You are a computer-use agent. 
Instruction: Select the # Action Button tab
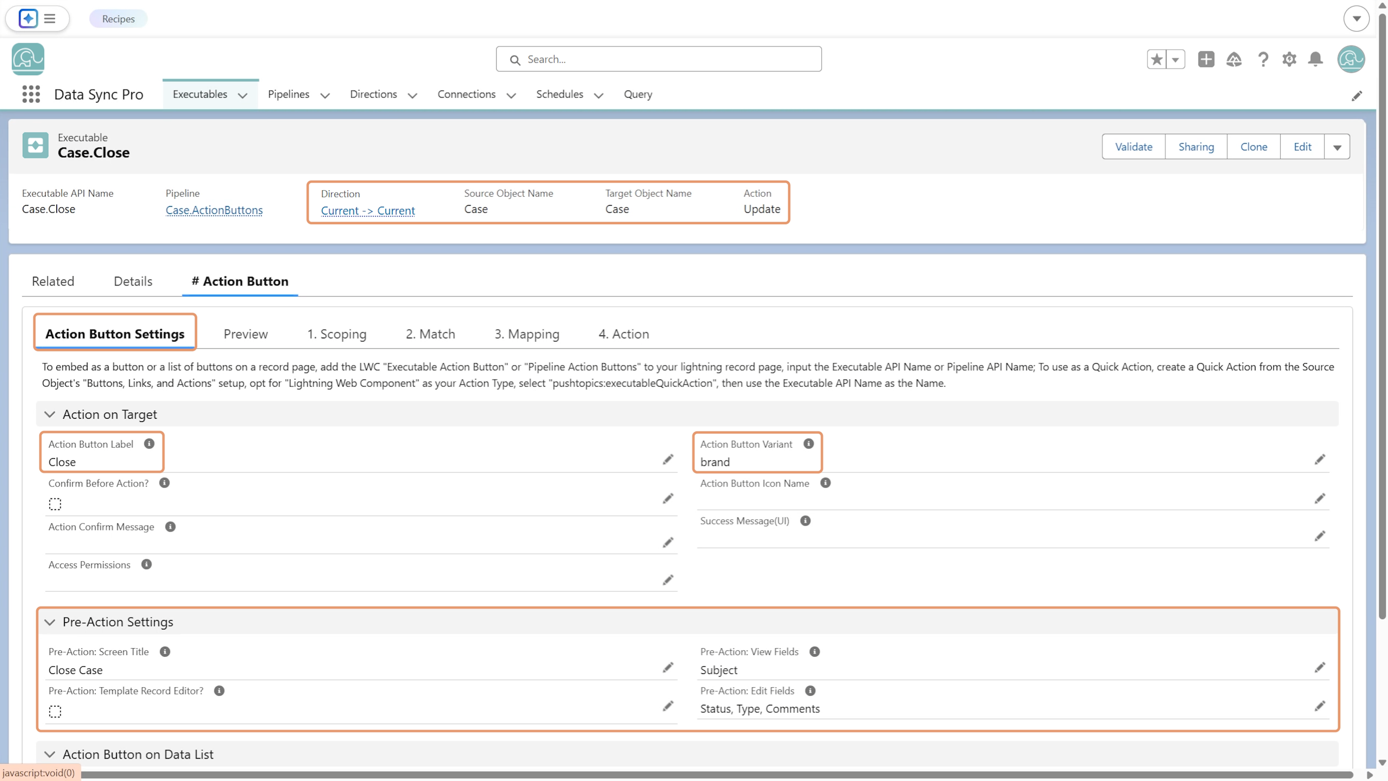240,281
